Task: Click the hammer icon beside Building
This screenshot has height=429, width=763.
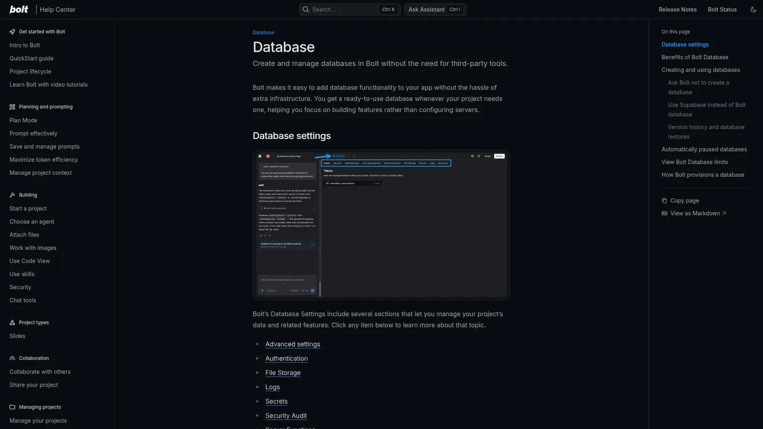Action: pos(12,195)
